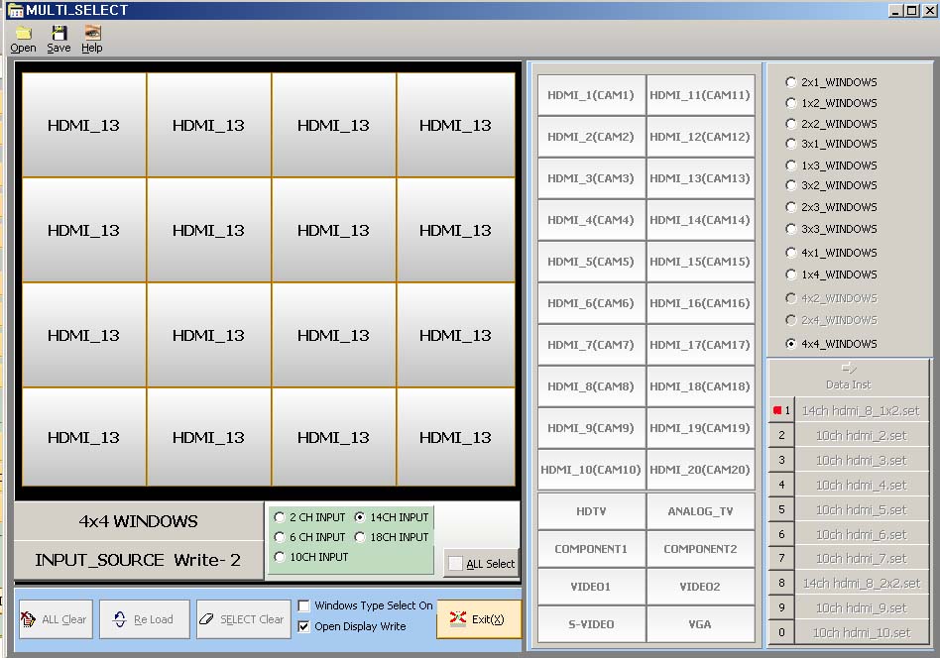The image size is (940, 658).
Task: Select the VIDEO1 source button
Action: pyautogui.click(x=591, y=587)
